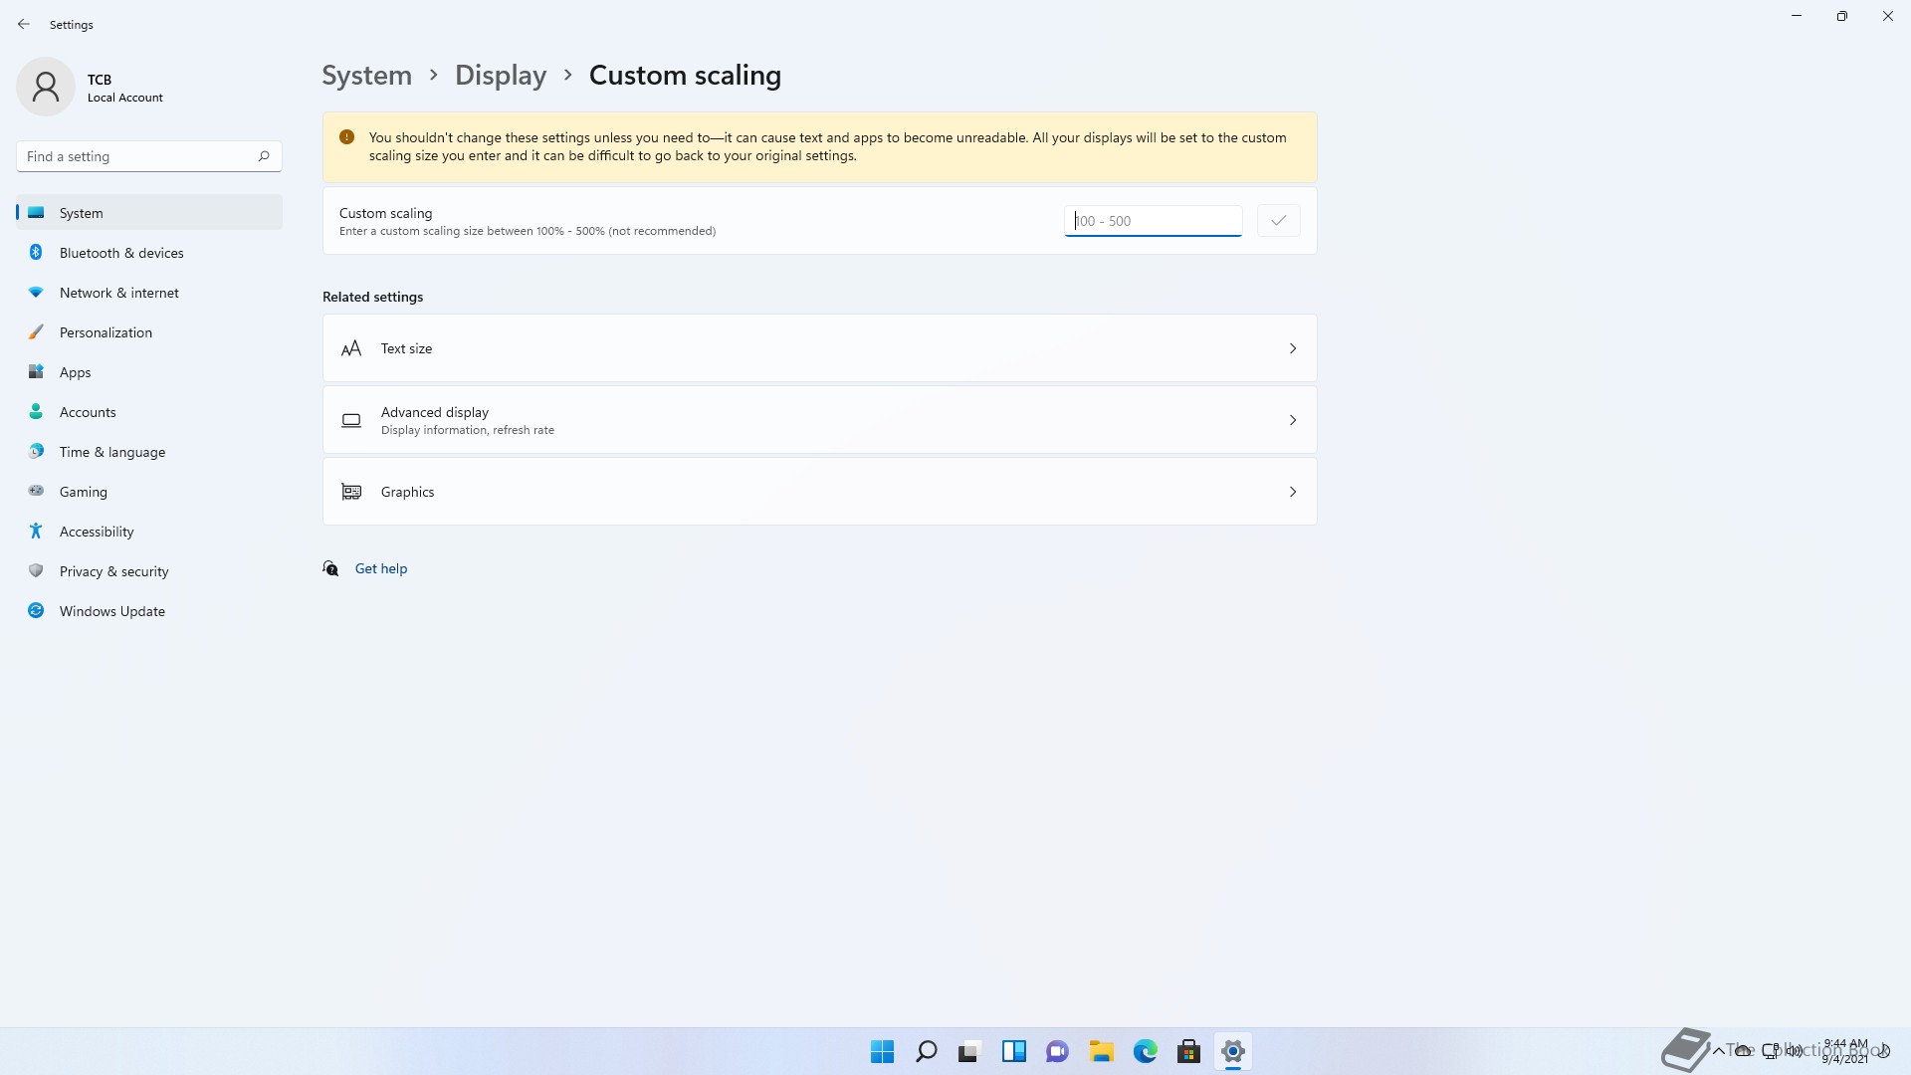Expand the Graphics settings chevron

tap(1292, 492)
